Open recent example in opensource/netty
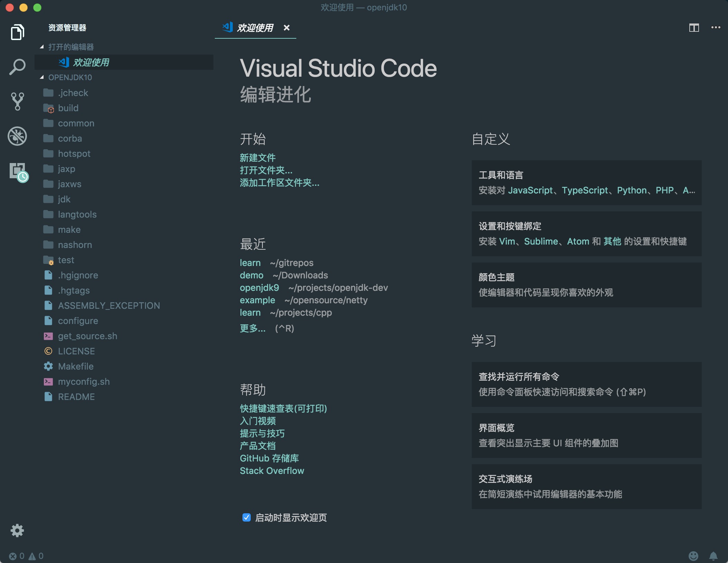The height and width of the screenshot is (563, 728). (x=257, y=300)
